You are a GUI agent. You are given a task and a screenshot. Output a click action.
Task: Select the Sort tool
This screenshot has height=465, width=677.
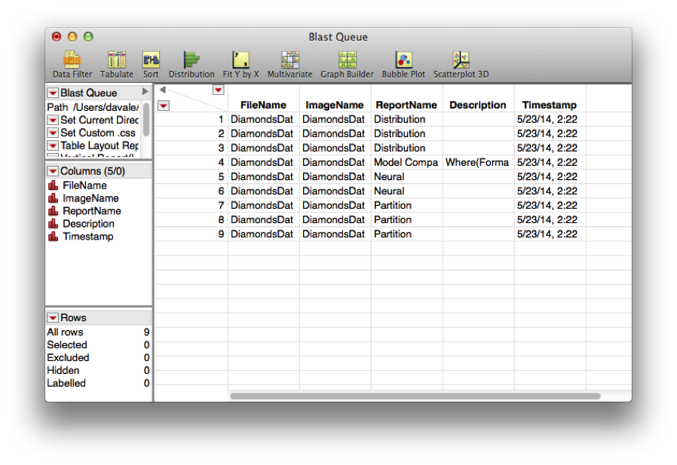(x=151, y=63)
